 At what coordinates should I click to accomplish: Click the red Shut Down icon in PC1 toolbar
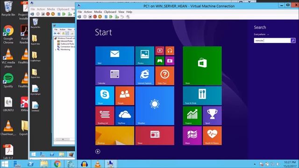tap(95, 17)
